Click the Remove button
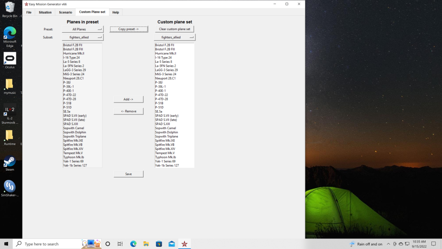The height and width of the screenshot is (249, 442). (129, 111)
